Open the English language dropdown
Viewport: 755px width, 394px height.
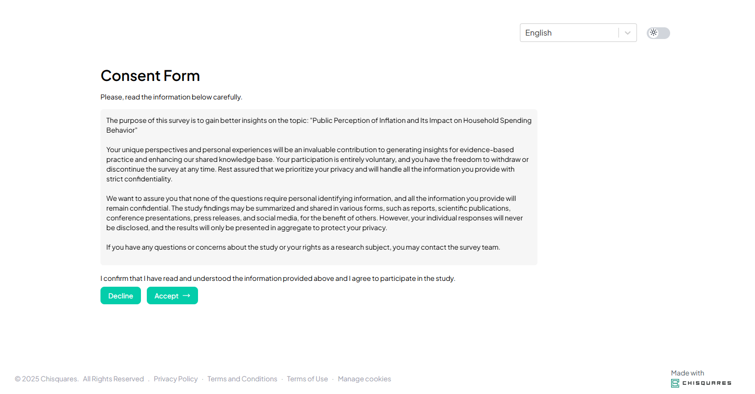pos(569,33)
